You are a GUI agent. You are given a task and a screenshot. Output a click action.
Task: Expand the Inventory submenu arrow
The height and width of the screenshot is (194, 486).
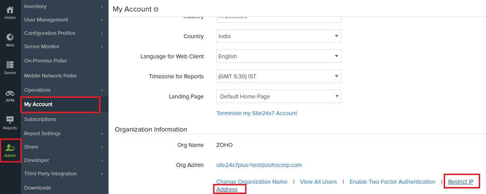point(102,7)
